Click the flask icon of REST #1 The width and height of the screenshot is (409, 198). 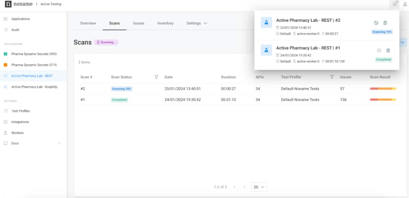pyautogui.click(x=267, y=50)
